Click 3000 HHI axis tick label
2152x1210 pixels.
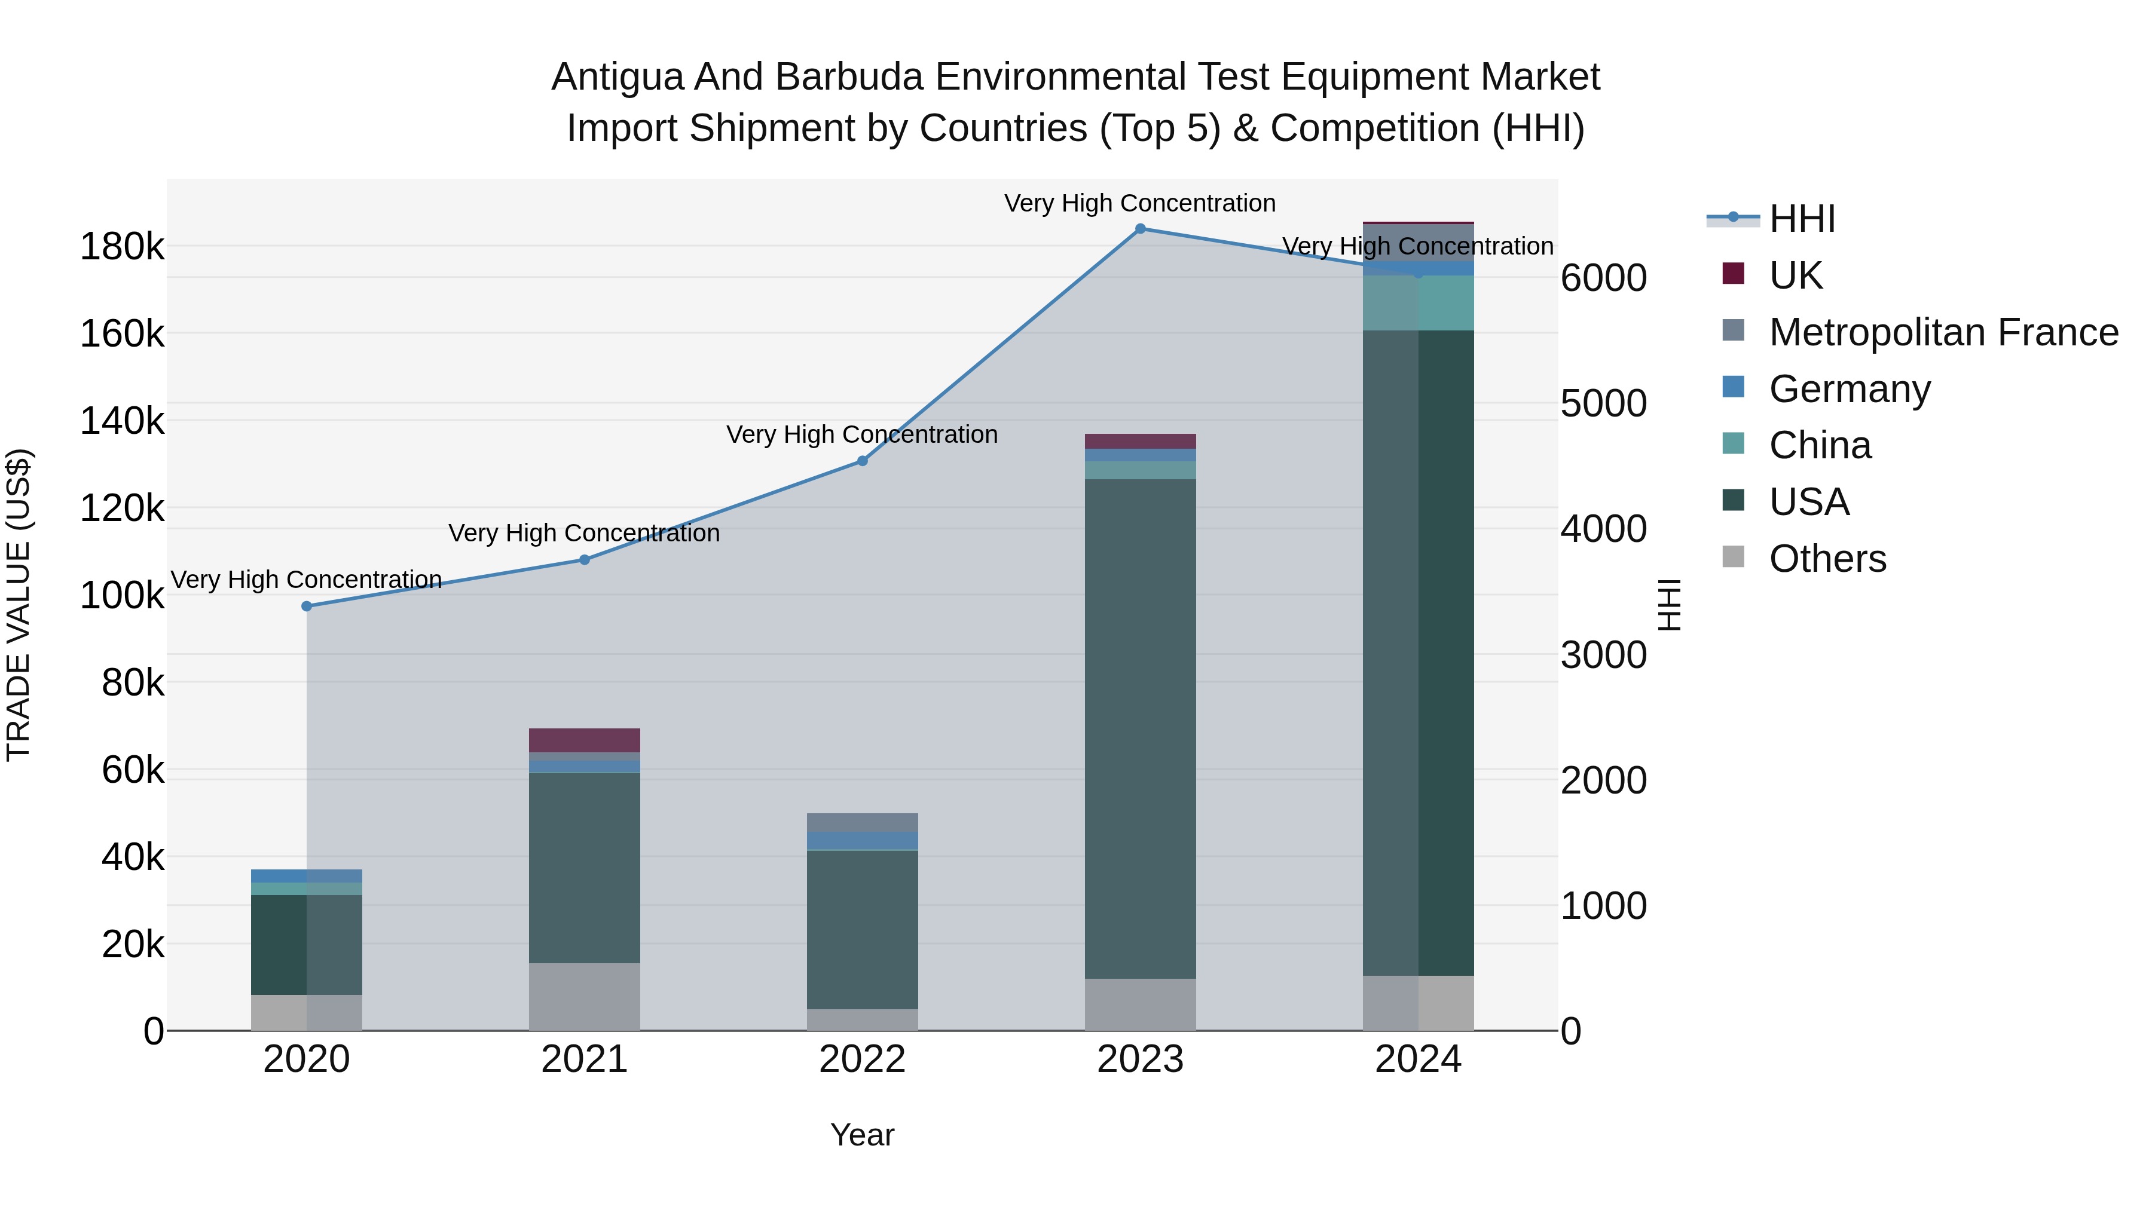pos(1604,655)
